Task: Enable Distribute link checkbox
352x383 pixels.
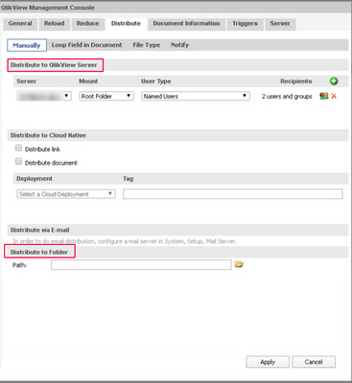Action: click(x=19, y=148)
